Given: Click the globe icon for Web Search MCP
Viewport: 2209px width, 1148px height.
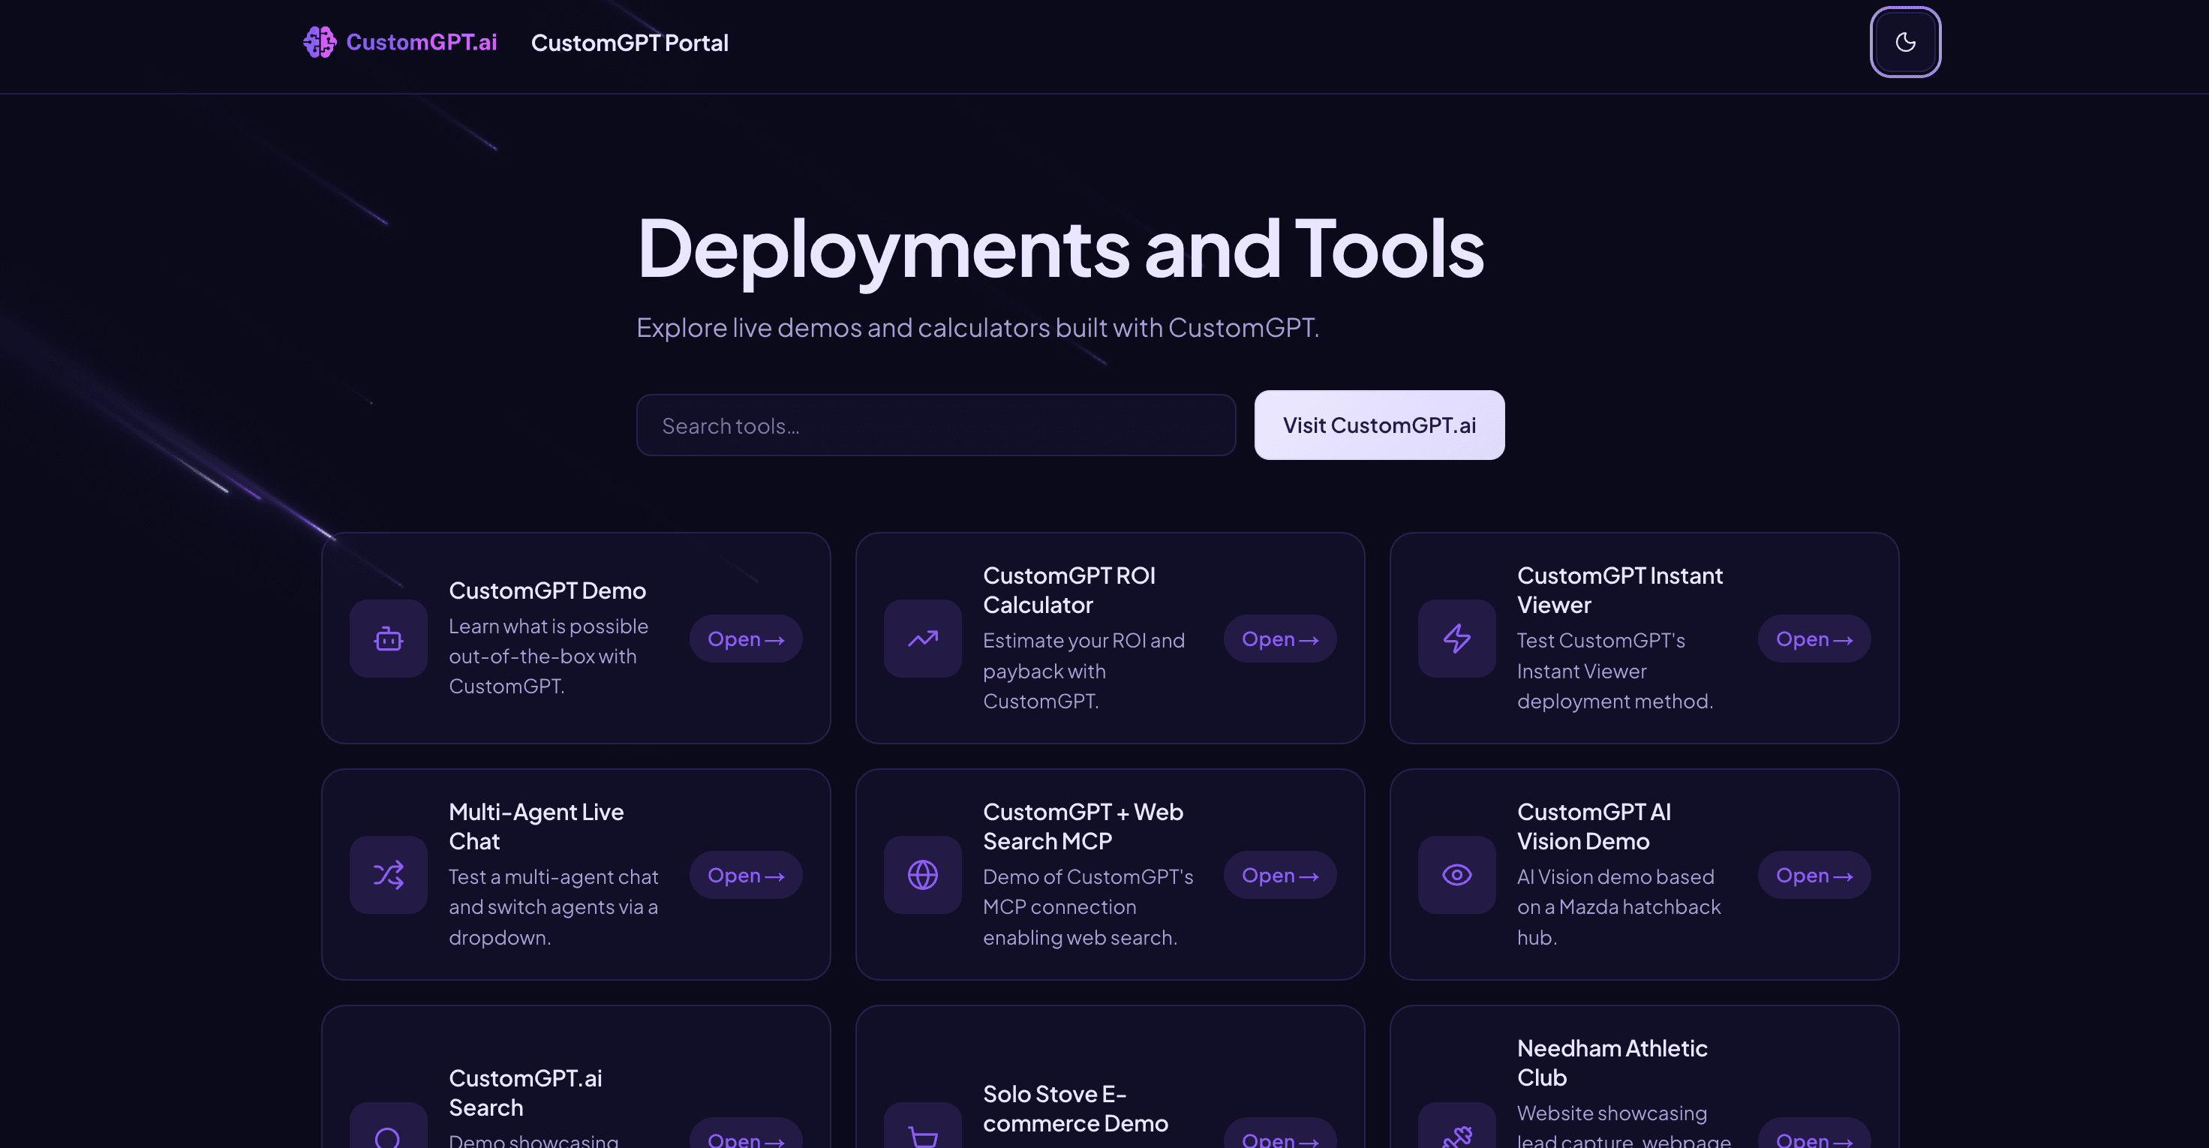Looking at the screenshot, I should (922, 874).
